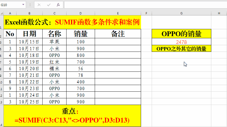This screenshot has width=227, height=127.
Task: Click the '重点' SUMIF formula note cell
Action: click(x=72, y=116)
